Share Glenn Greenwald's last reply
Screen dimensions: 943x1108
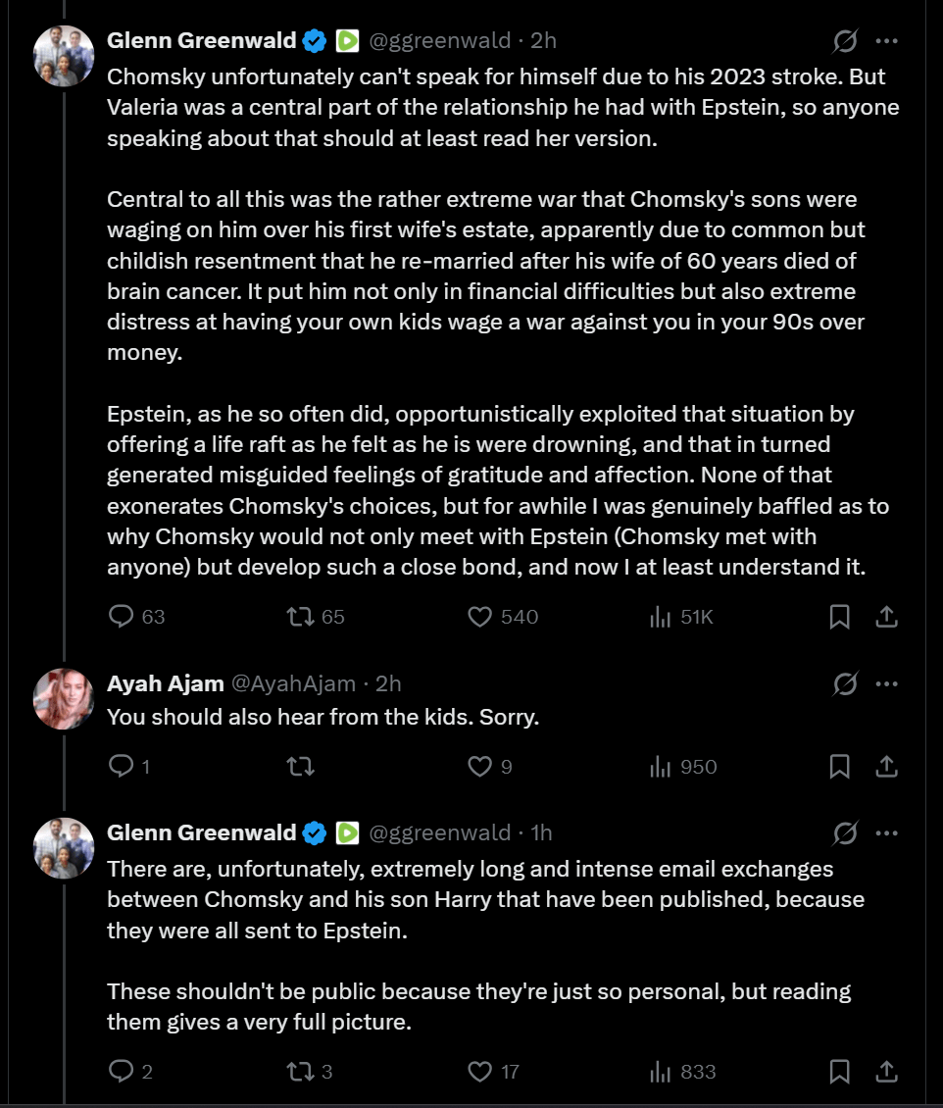coord(886,1071)
